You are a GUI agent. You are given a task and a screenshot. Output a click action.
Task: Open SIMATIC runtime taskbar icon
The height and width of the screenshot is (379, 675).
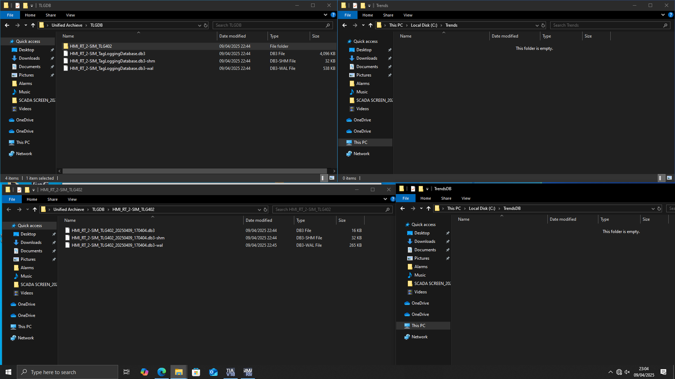pos(248,372)
